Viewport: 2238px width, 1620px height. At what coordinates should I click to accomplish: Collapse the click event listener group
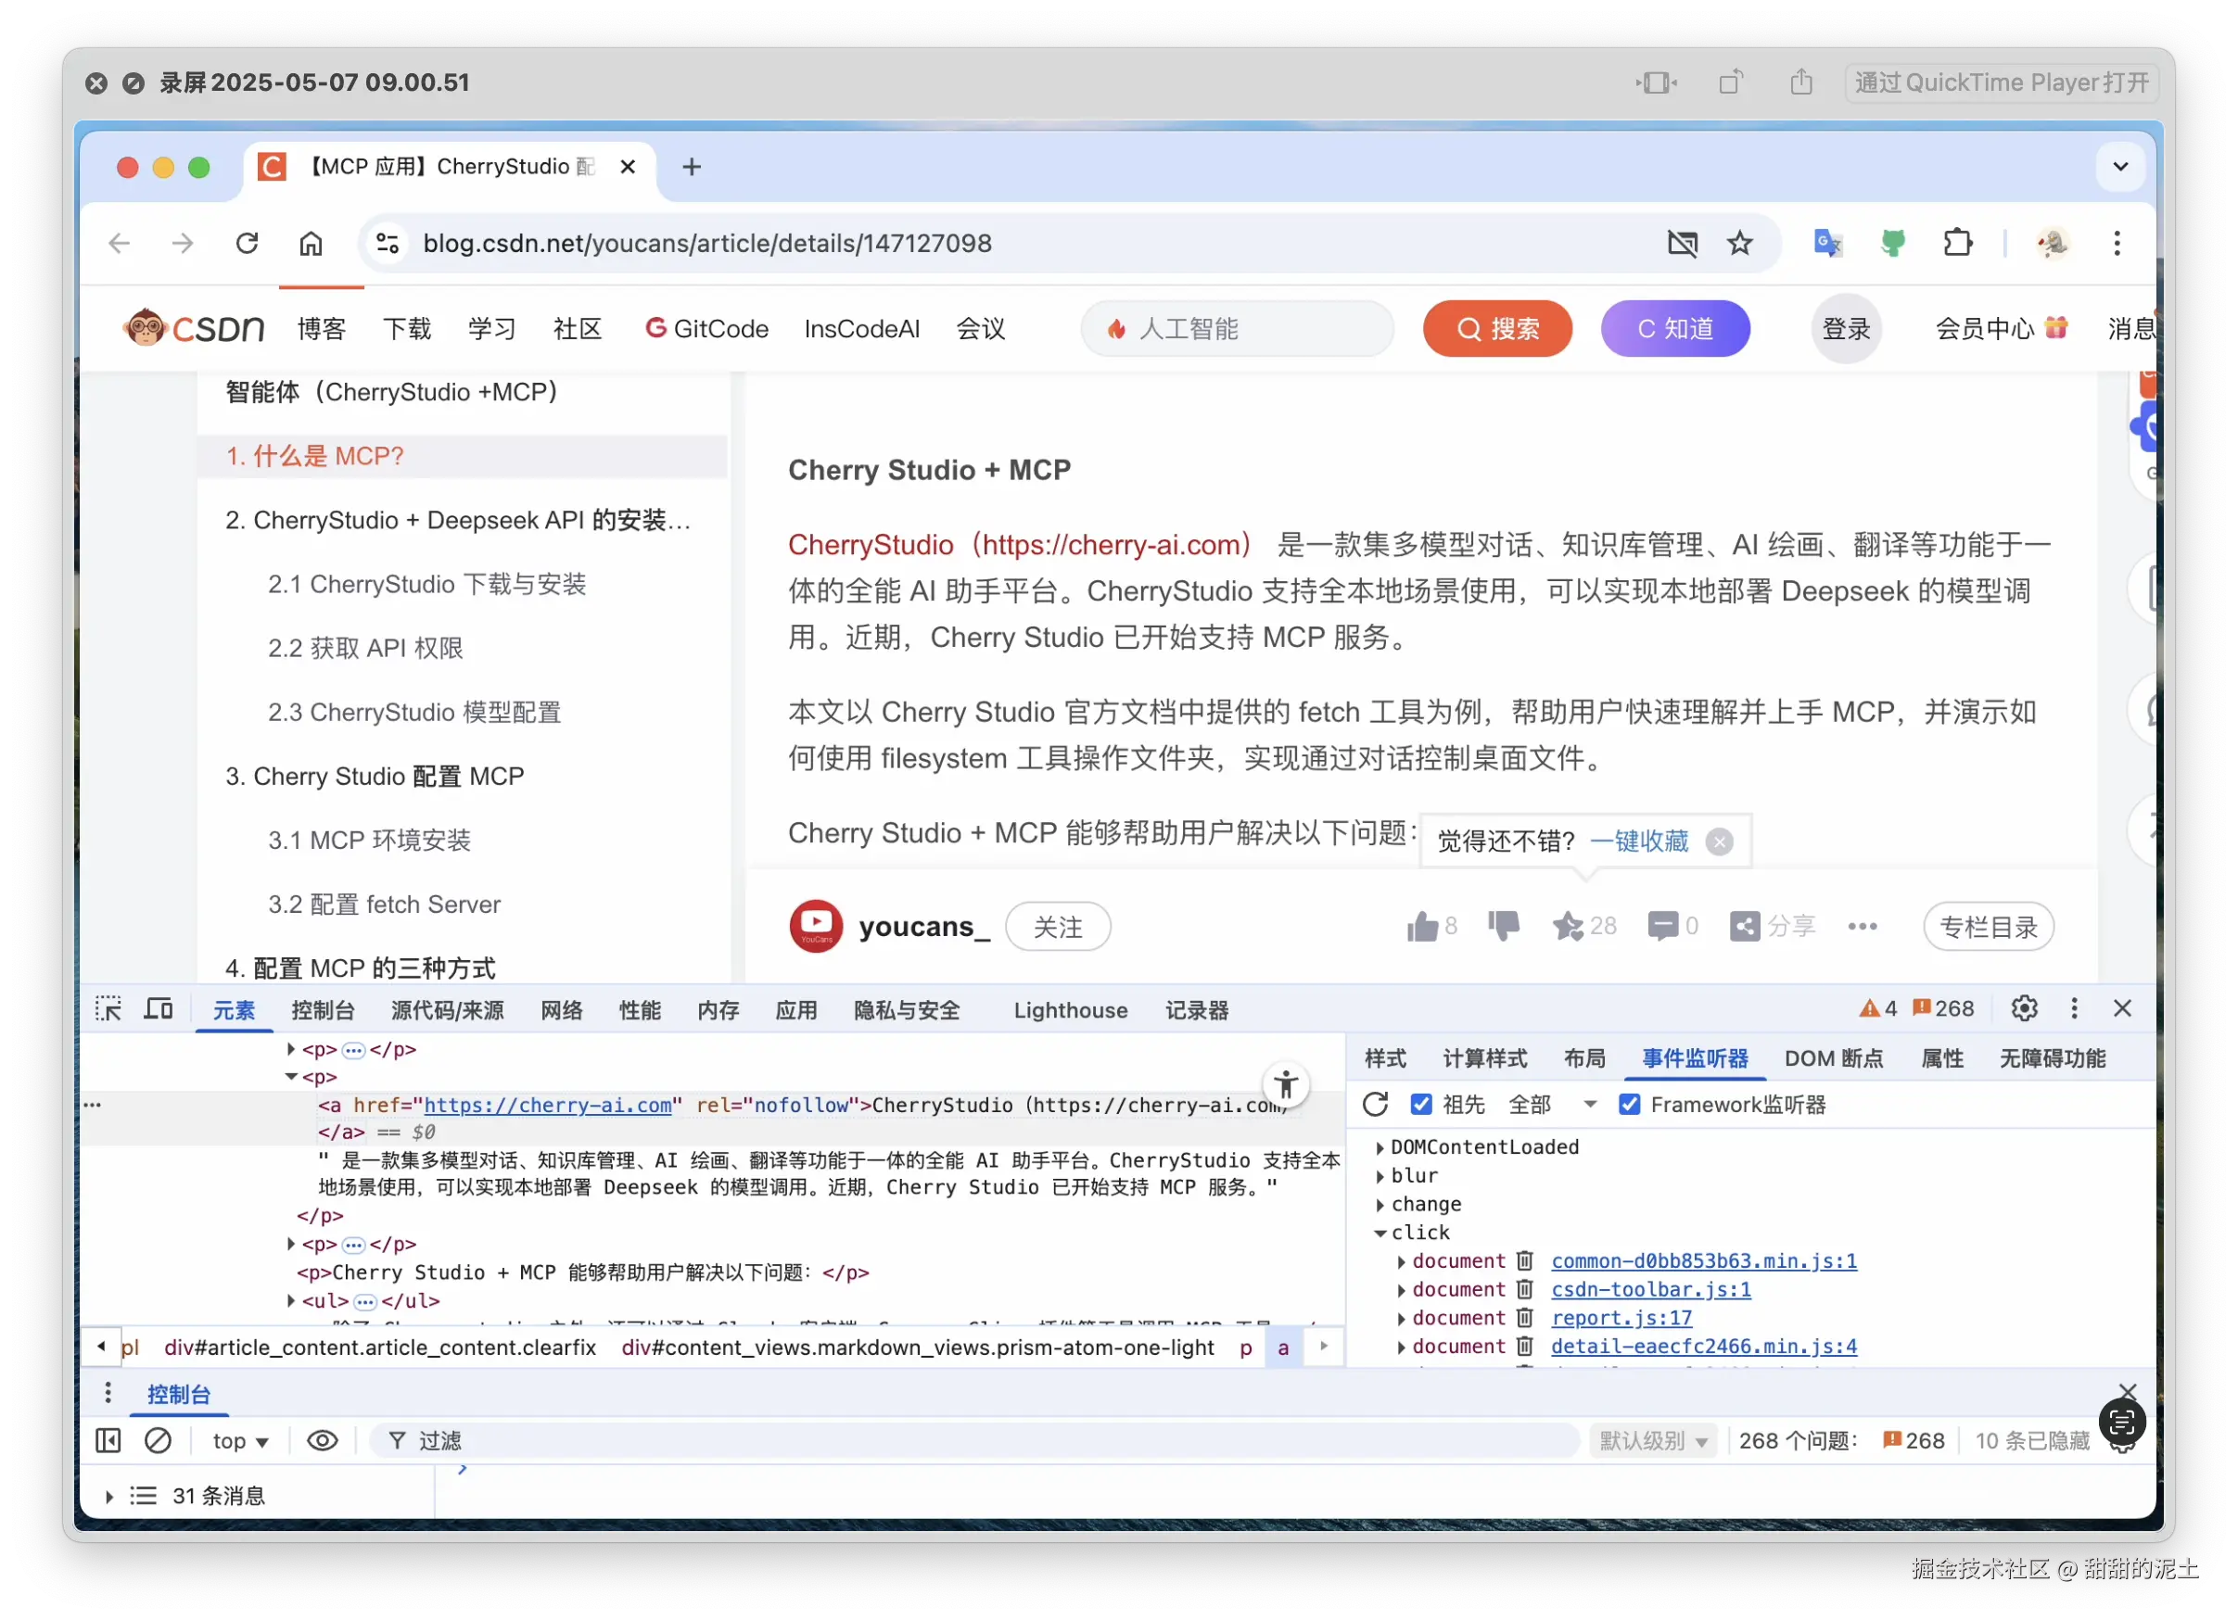[1380, 1233]
